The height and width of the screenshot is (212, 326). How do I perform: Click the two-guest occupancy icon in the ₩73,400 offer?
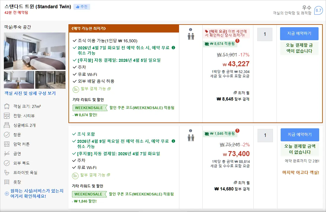[191, 137]
